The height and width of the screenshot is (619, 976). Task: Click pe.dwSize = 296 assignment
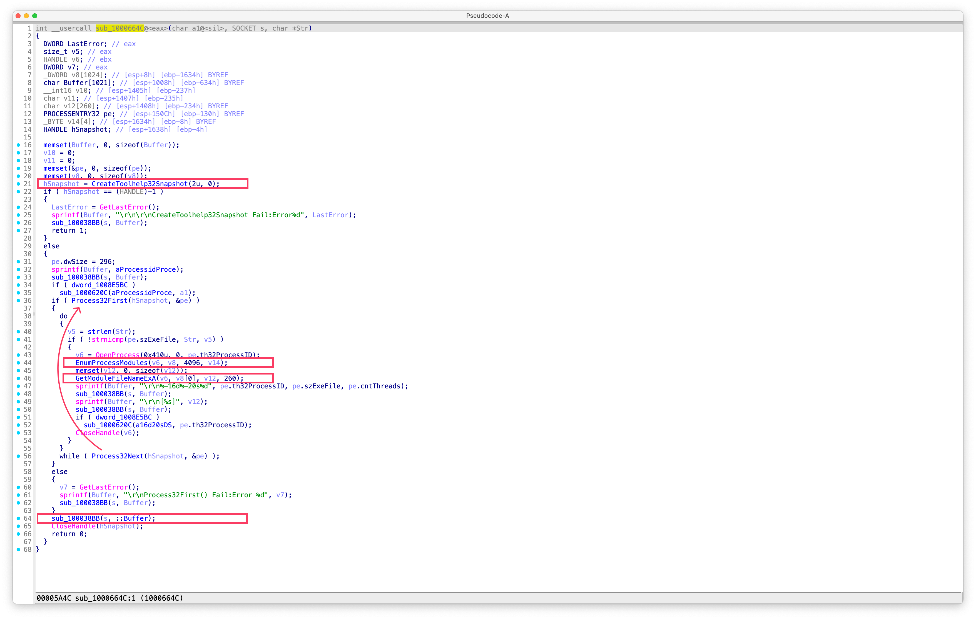[83, 262]
